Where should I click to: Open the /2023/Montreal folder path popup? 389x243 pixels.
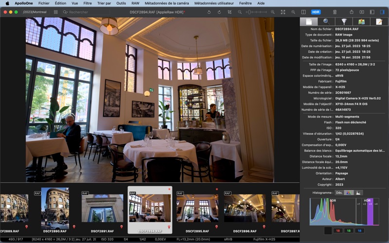coord(35,12)
